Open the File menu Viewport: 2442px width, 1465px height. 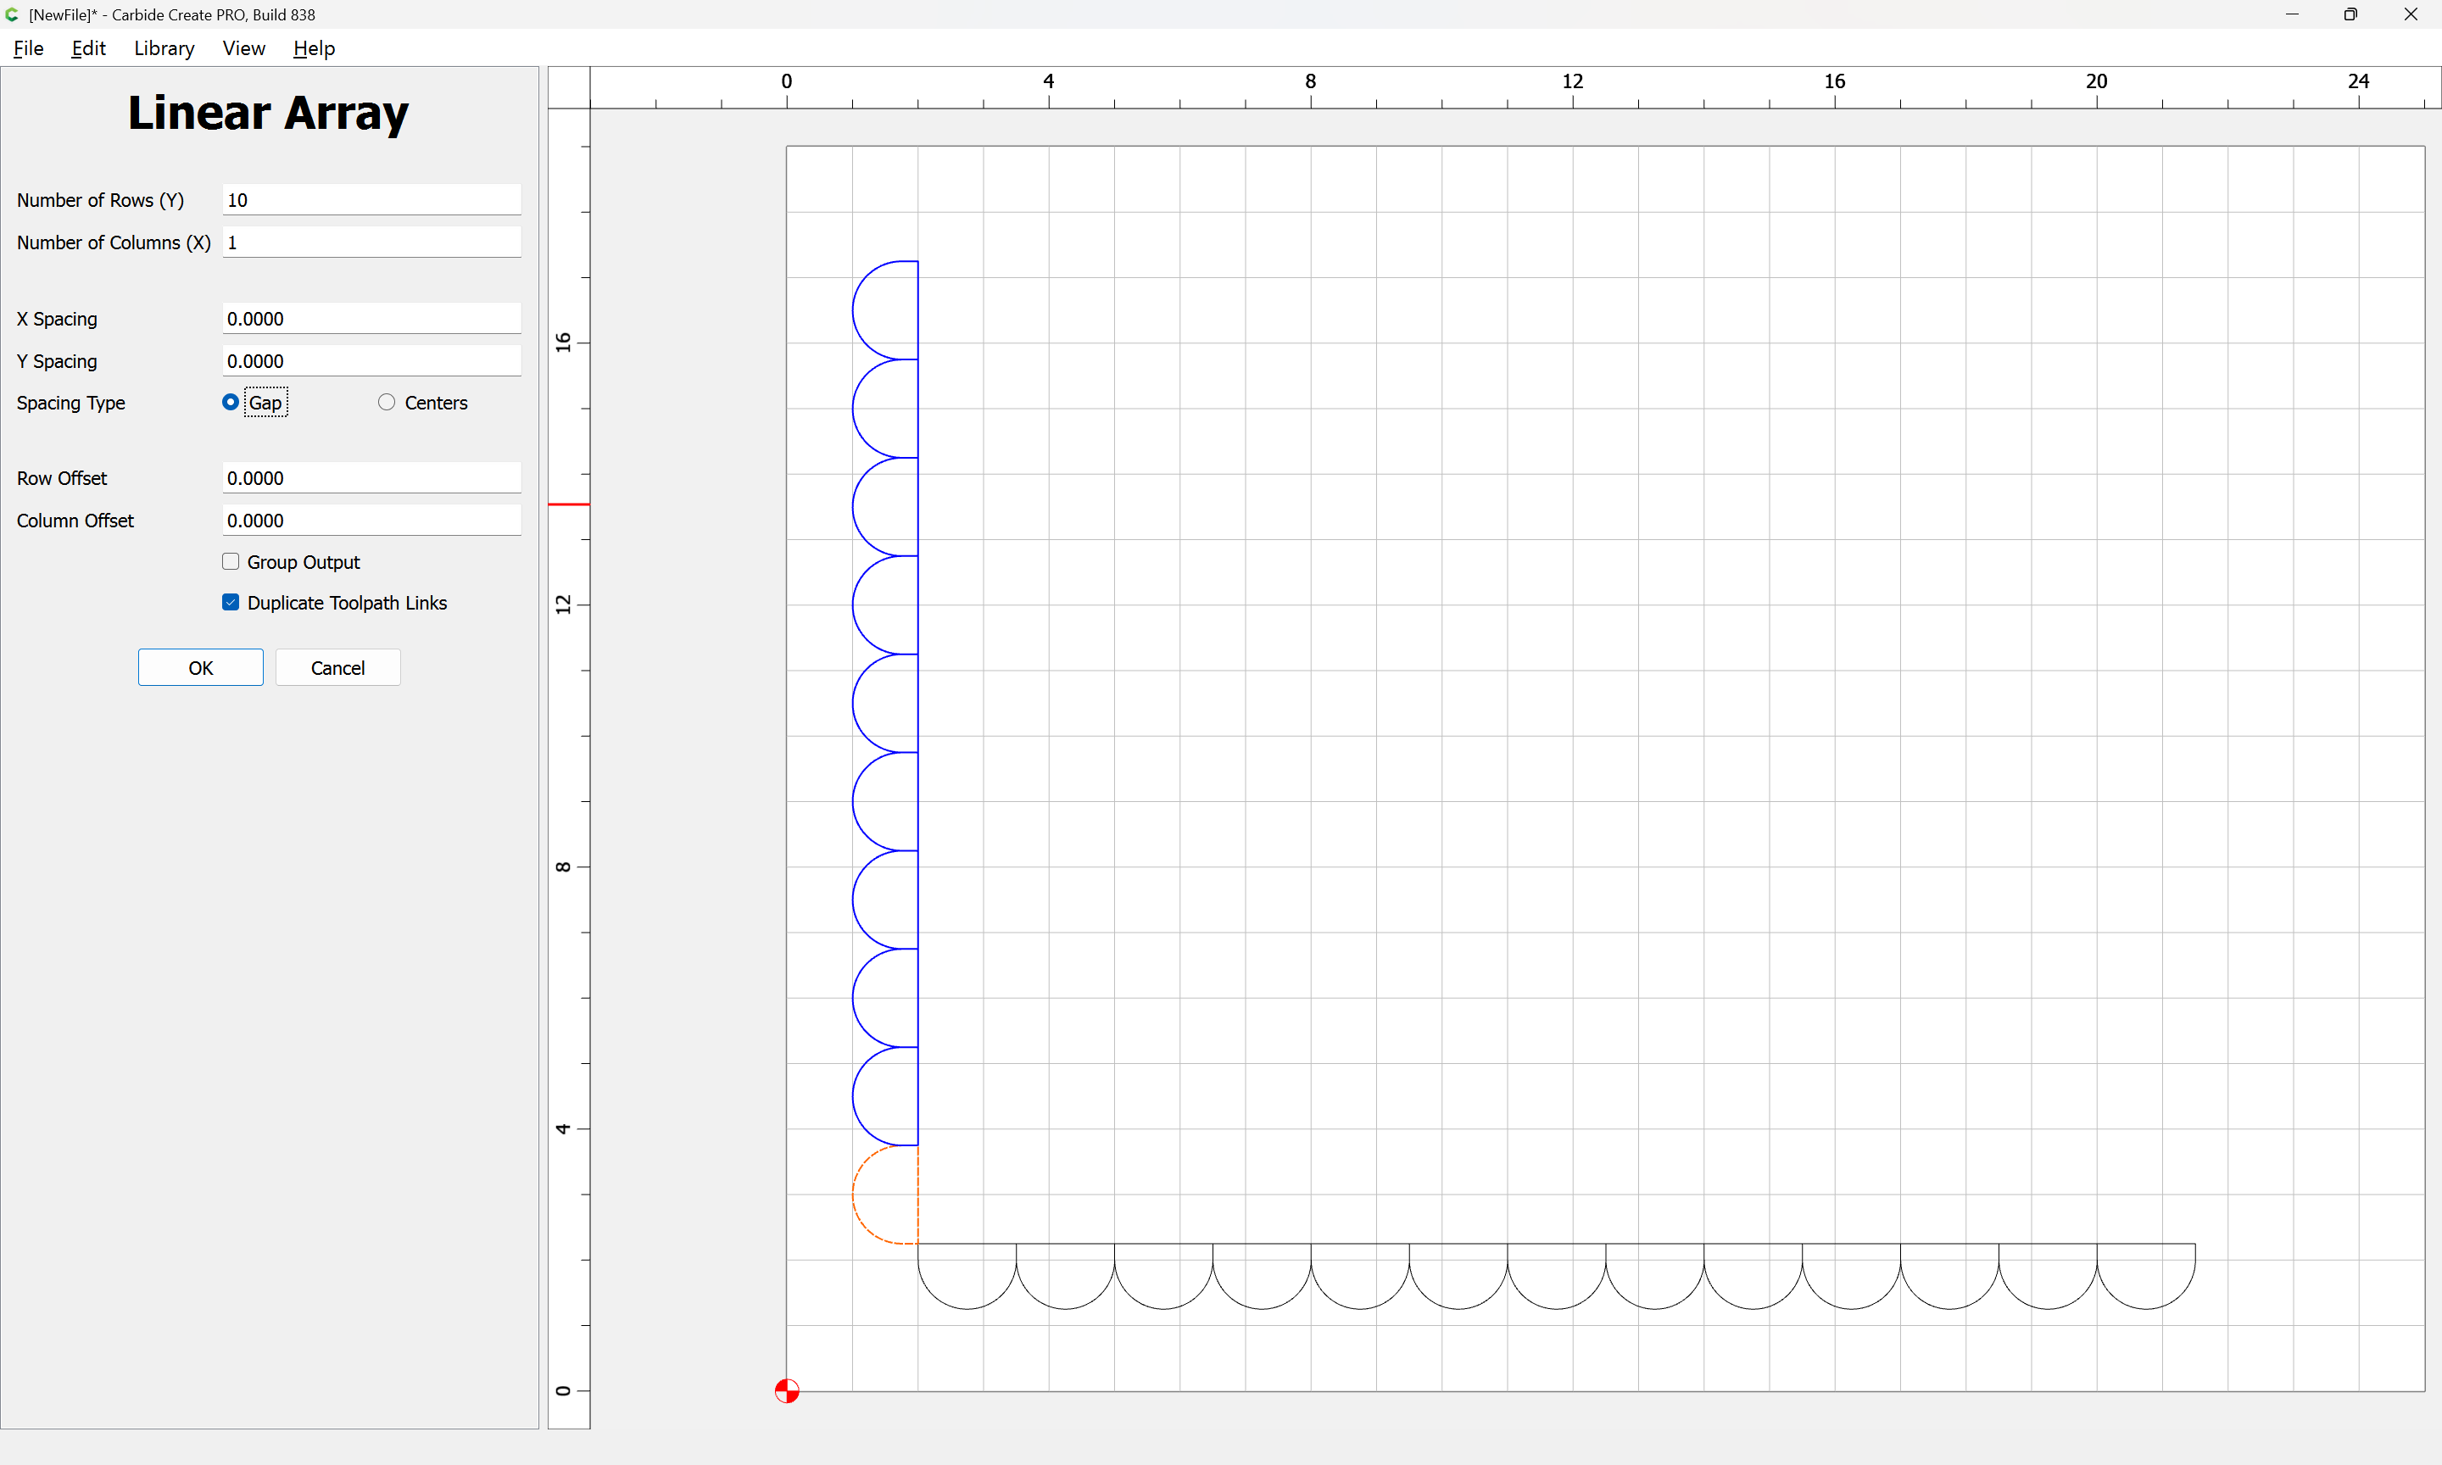(29, 48)
